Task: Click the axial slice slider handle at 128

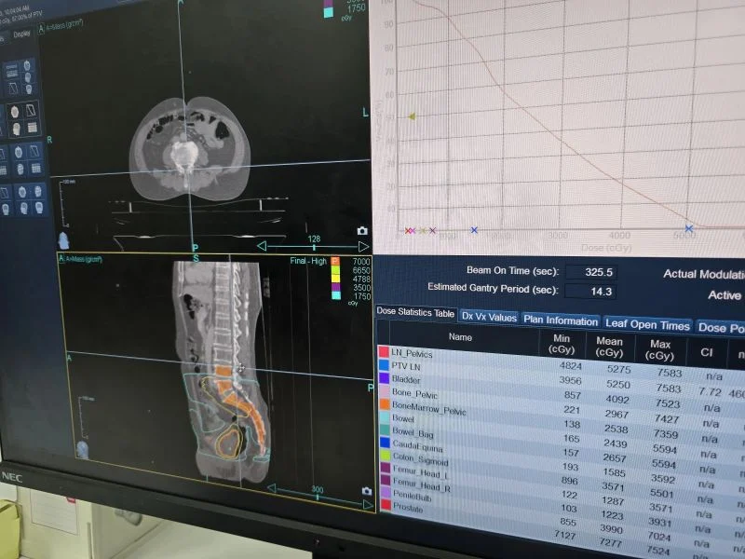Action: tap(313, 247)
